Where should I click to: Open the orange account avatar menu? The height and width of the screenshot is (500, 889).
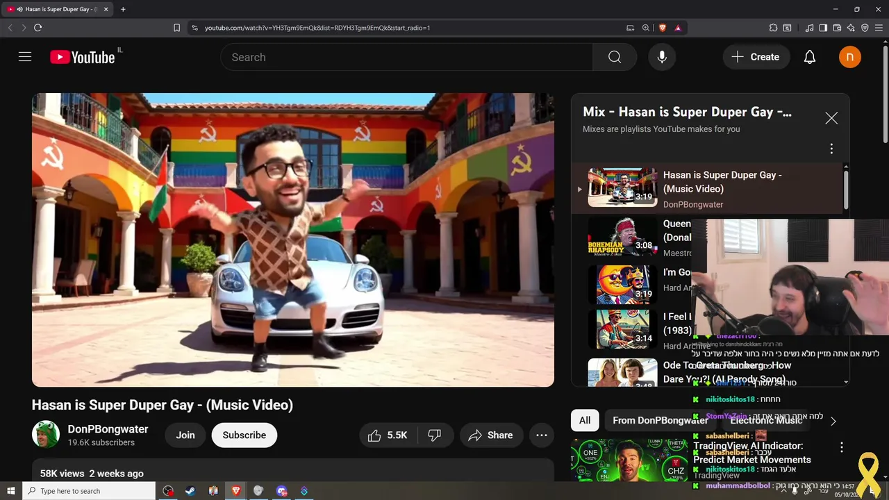(x=849, y=57)
